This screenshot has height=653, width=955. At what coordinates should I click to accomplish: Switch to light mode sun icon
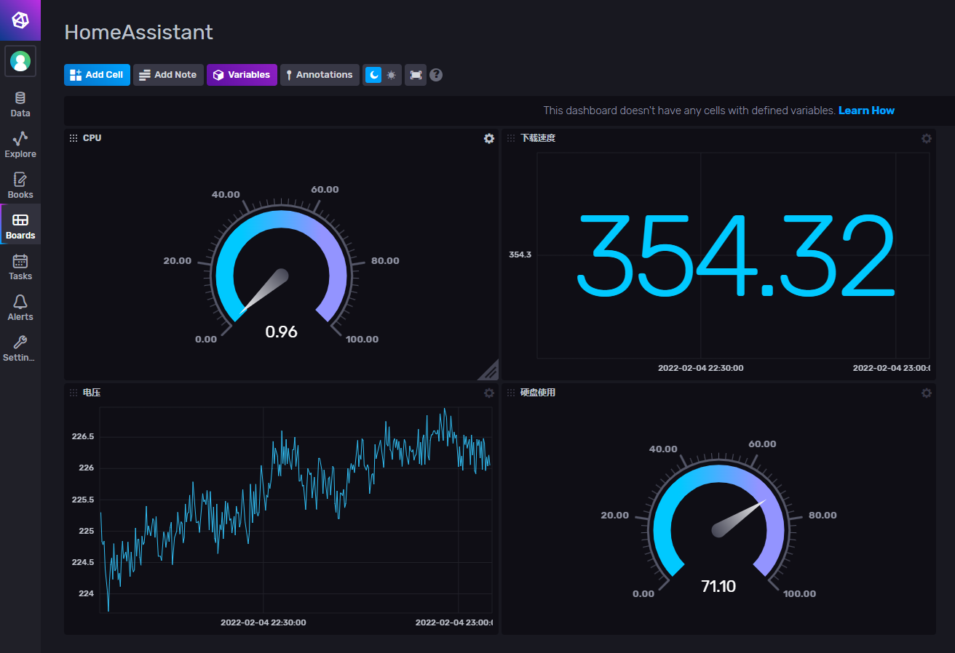tap(392, 75)
